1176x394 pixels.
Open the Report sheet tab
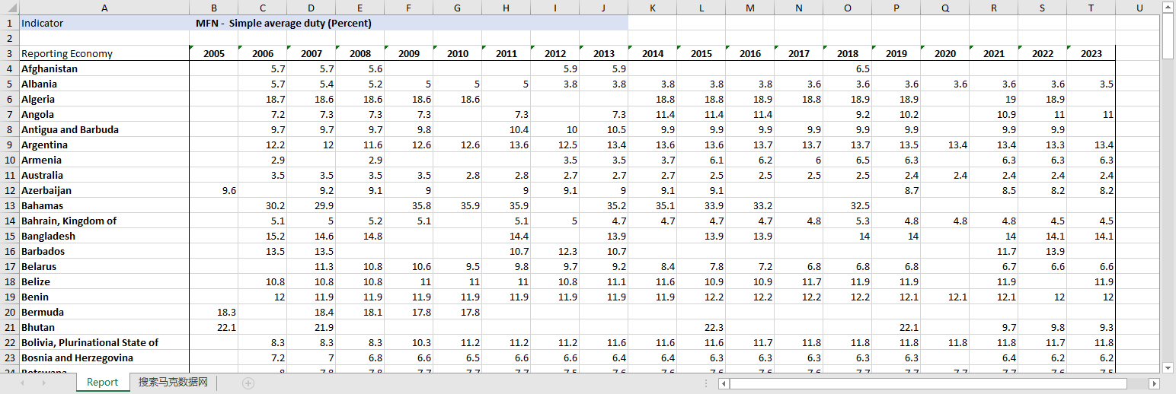click(x=102, y=383)
